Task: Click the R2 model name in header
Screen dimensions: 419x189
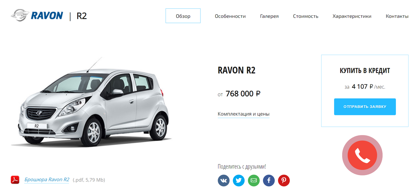Action: [82, 16]
